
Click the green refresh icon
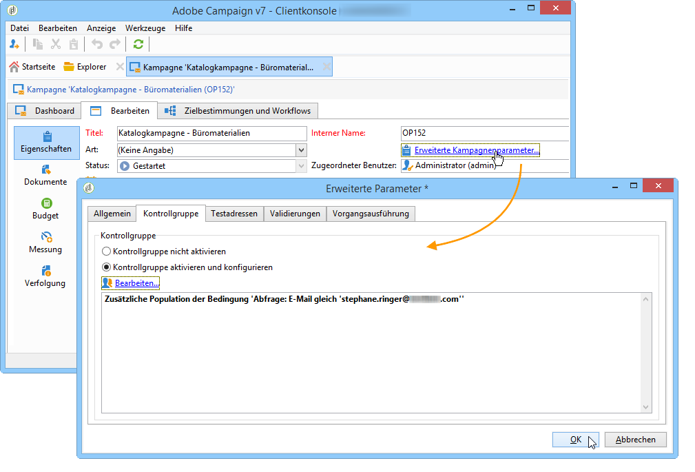[138, 44]
